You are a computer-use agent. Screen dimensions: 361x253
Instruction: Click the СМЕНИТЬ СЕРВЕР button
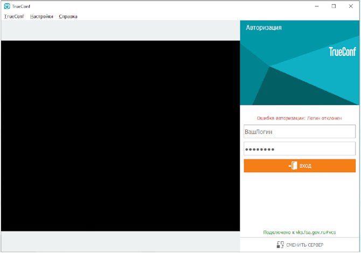pos(300,245)
